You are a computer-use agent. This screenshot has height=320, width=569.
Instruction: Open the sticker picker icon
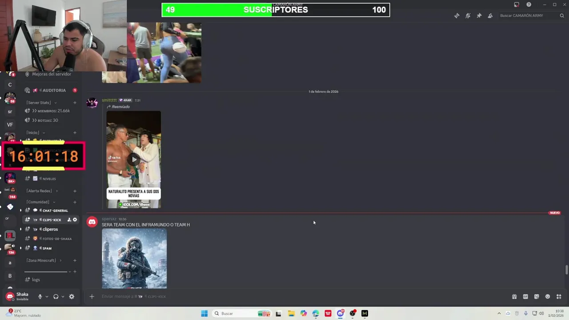coord(537,296)
